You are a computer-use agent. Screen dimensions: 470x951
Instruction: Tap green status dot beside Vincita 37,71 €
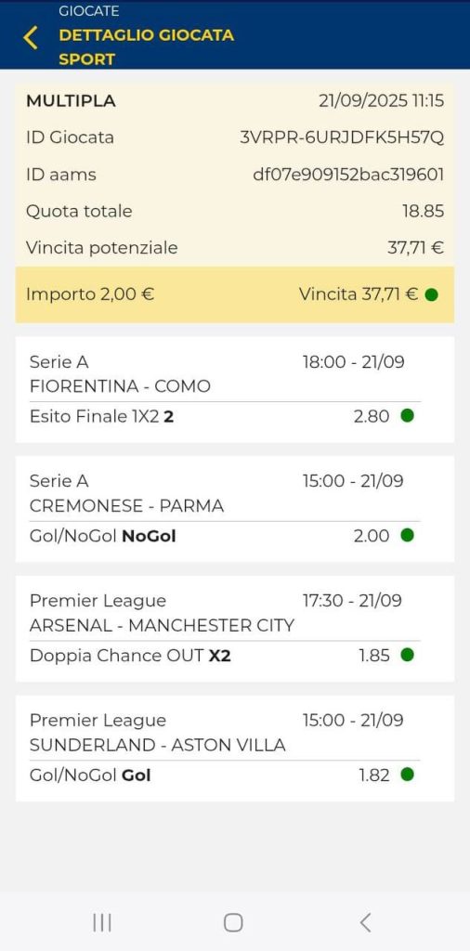(x=431, y=295)
